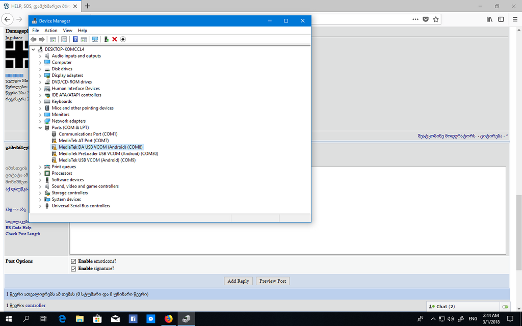Open Microsoft Edge from the taskbar
Screen dimensions: 522x326
[62, 319]
